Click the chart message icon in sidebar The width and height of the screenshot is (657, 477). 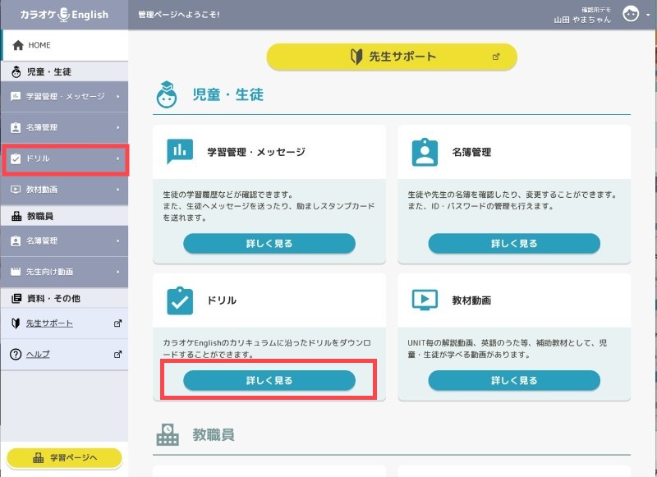[x=16, y=97]
